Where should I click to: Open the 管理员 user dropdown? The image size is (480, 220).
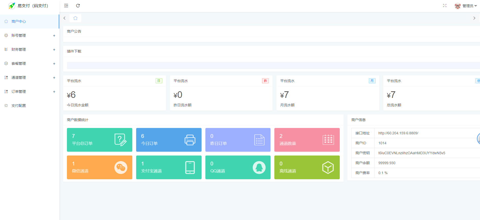(466, 6)
